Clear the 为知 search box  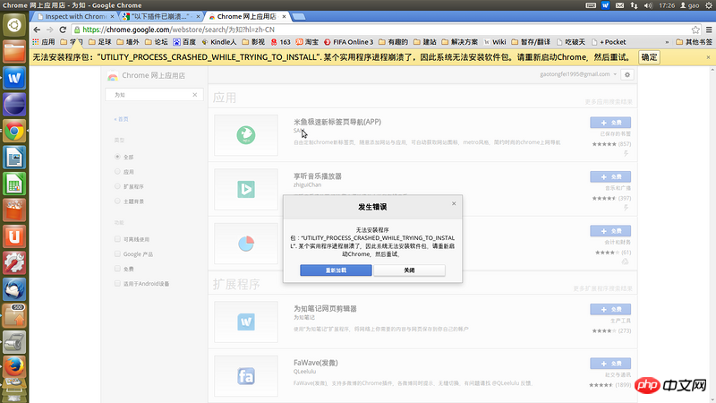(195, 95)
